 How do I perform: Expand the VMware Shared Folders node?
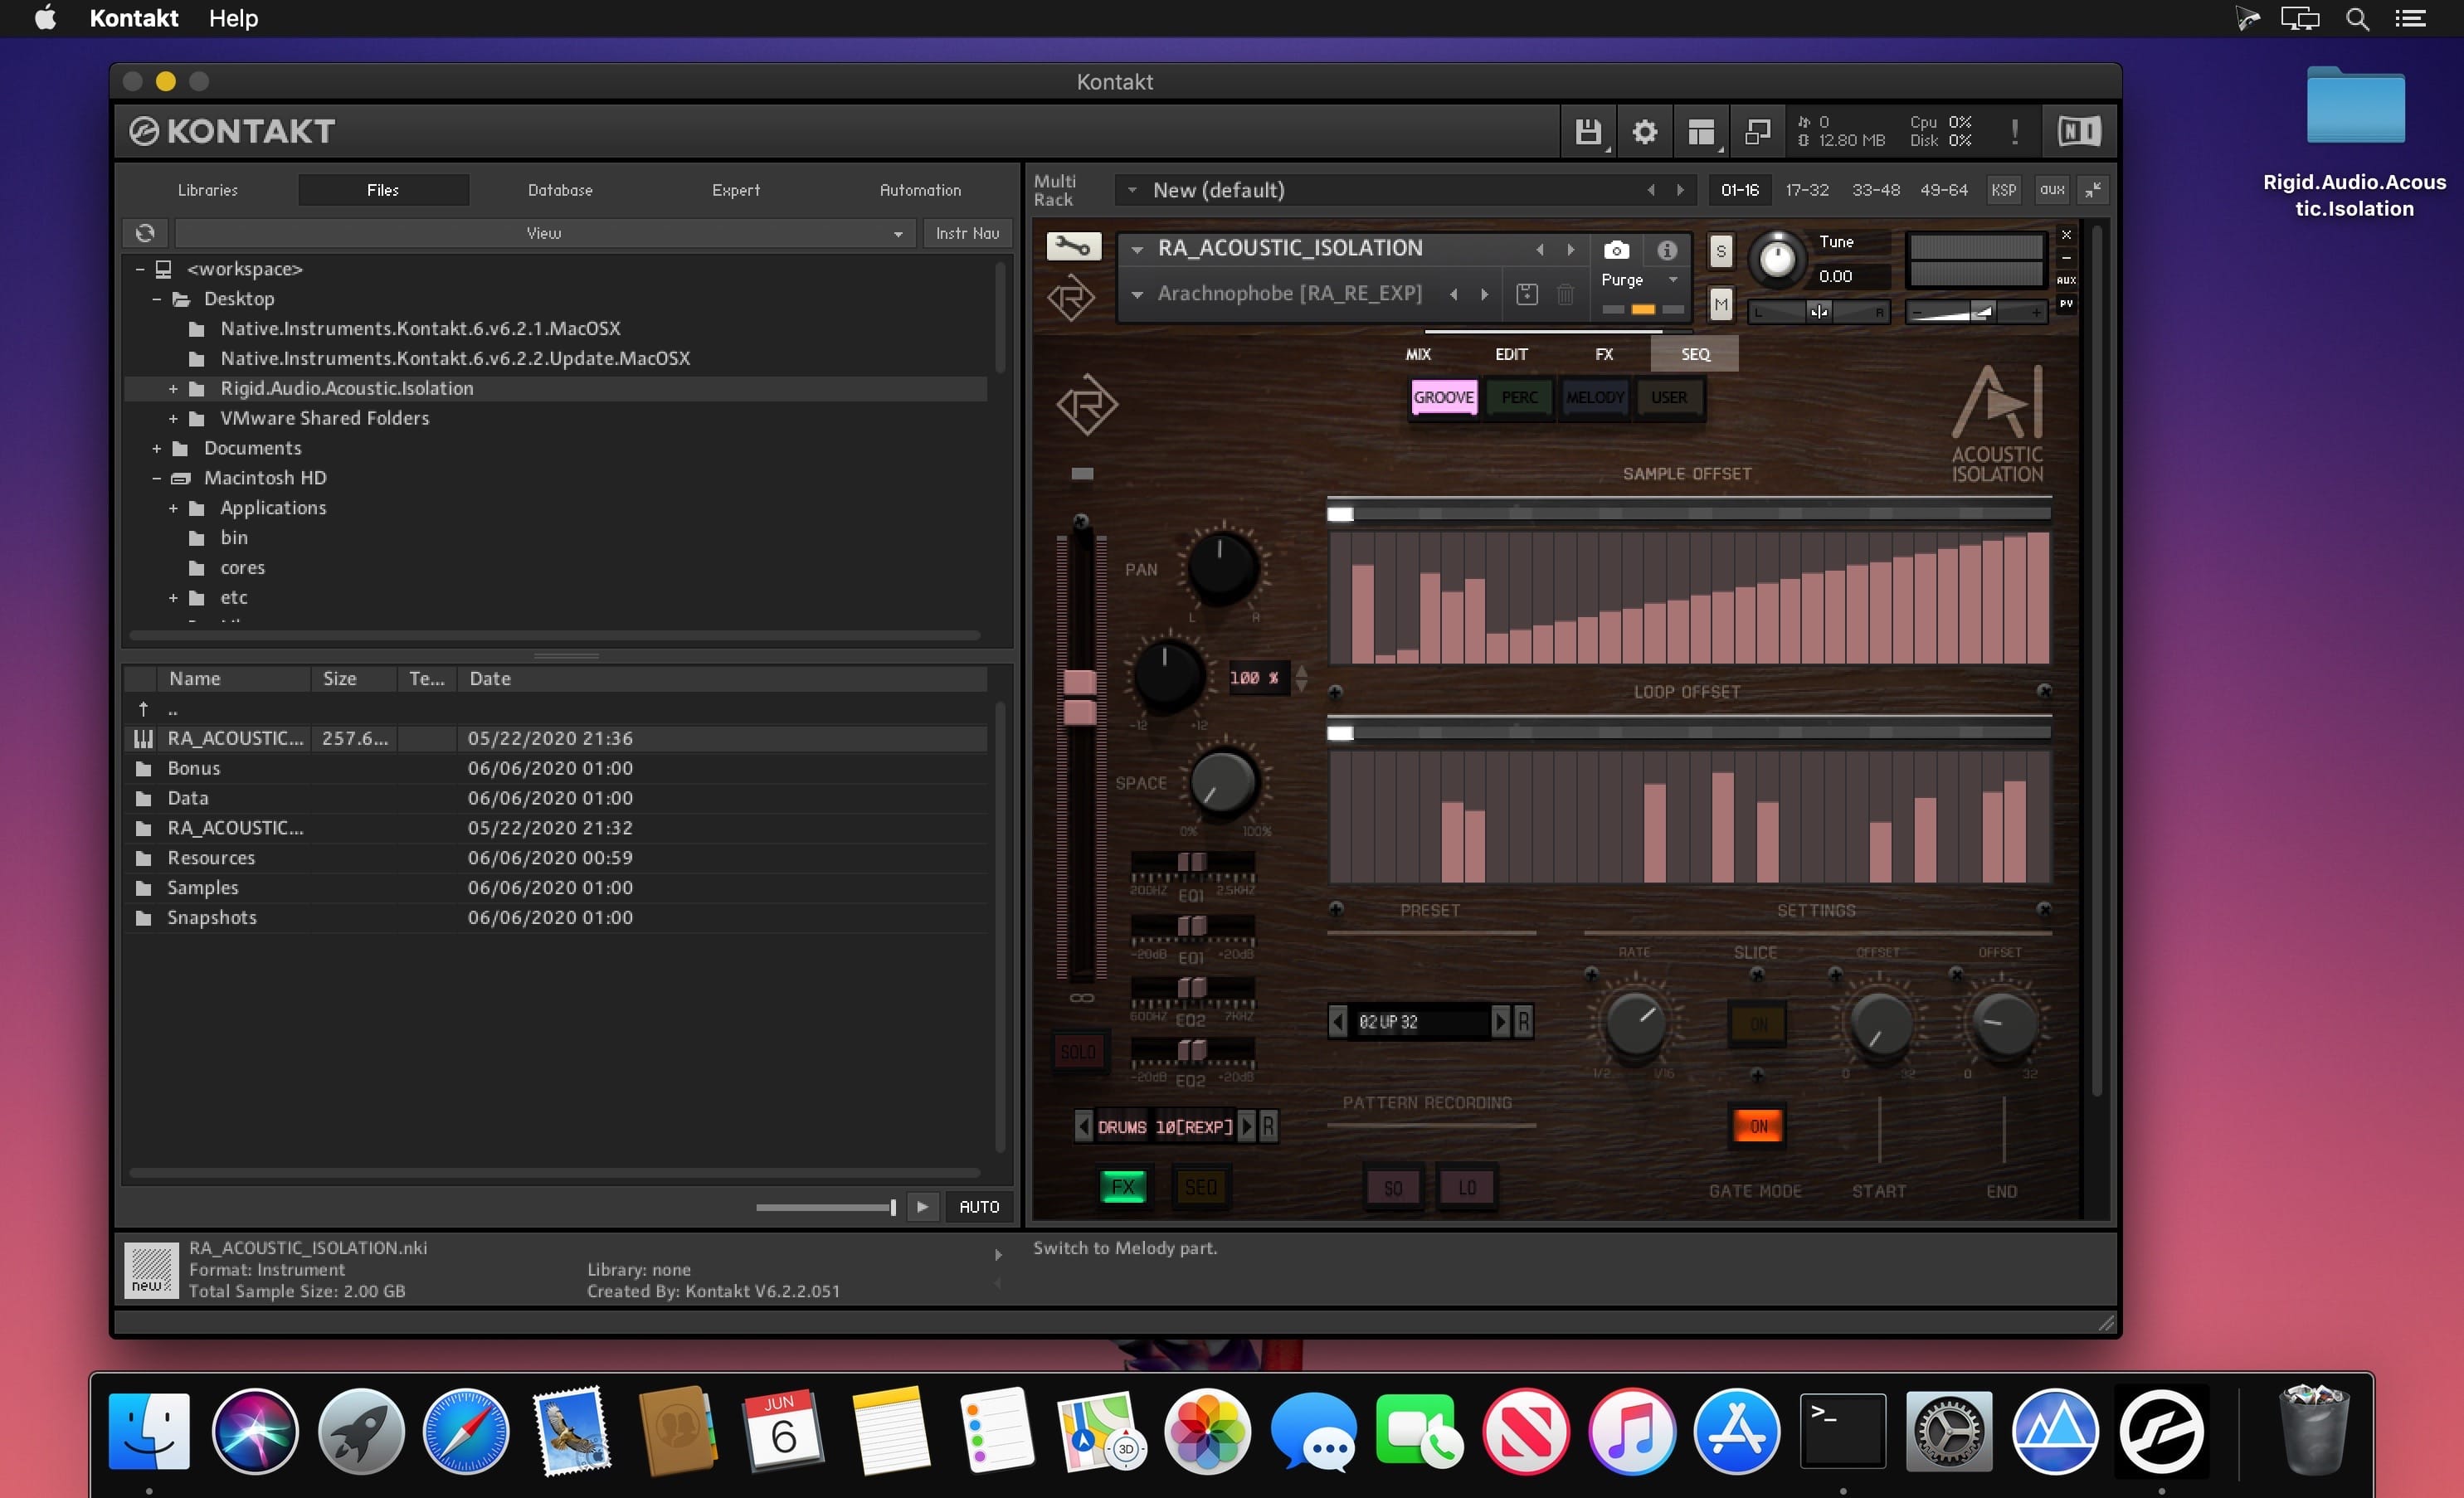click(x=173, y=418)
